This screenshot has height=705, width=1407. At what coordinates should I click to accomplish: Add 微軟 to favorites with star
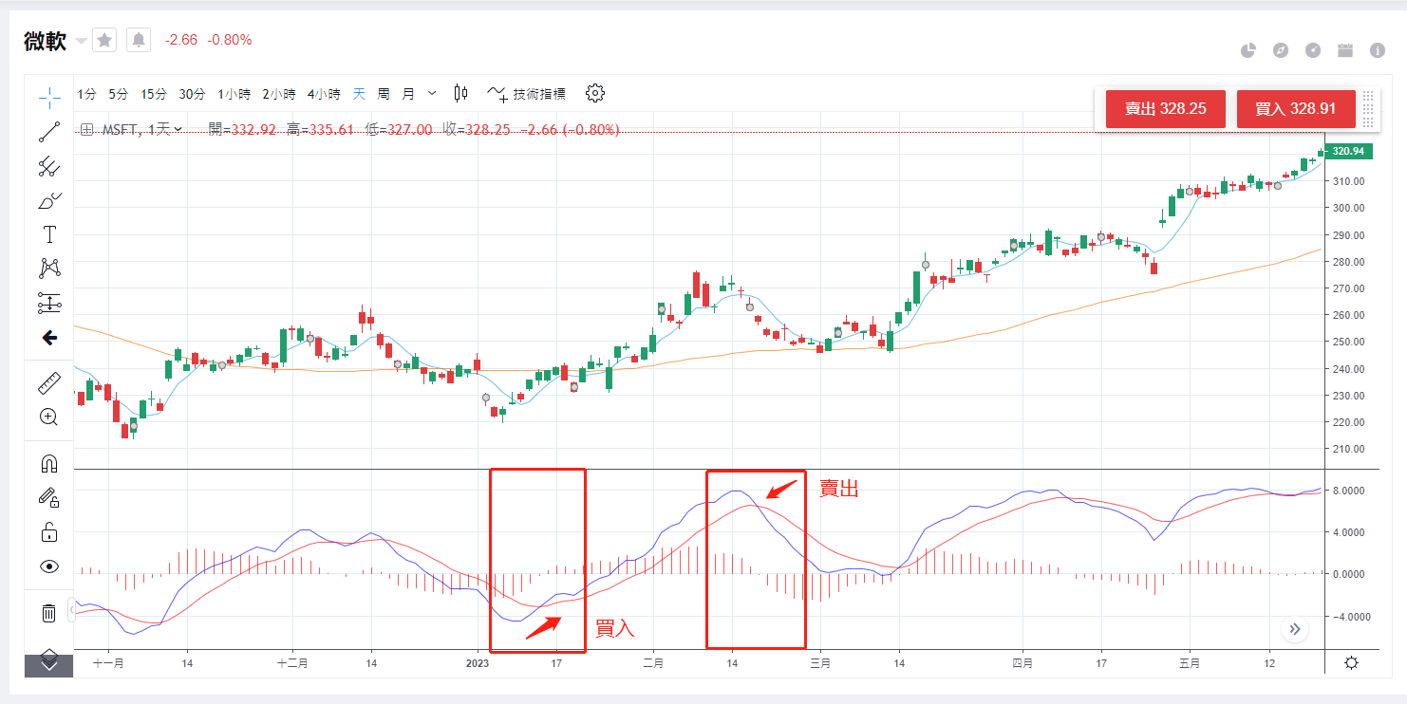[104, 40]
